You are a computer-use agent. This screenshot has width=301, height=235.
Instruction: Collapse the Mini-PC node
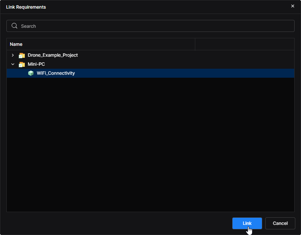(13, 64)
